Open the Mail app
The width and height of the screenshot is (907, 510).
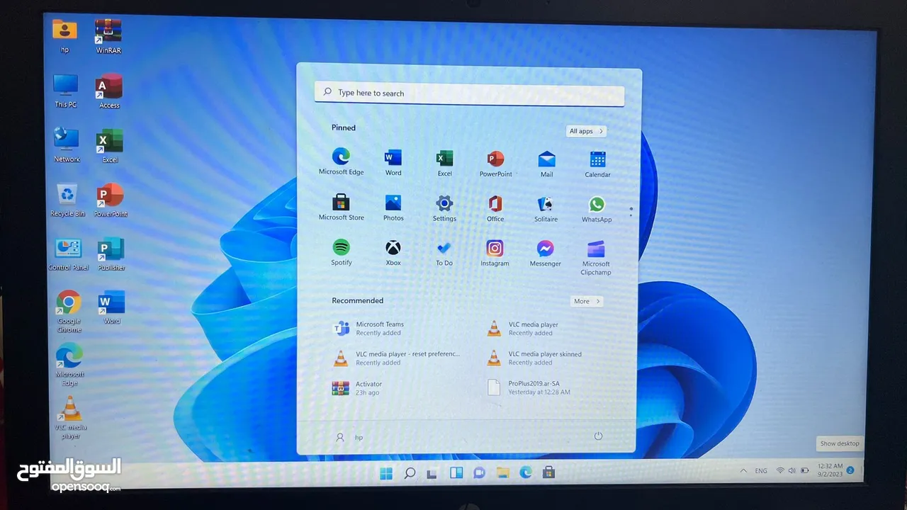tap(546, 164)
